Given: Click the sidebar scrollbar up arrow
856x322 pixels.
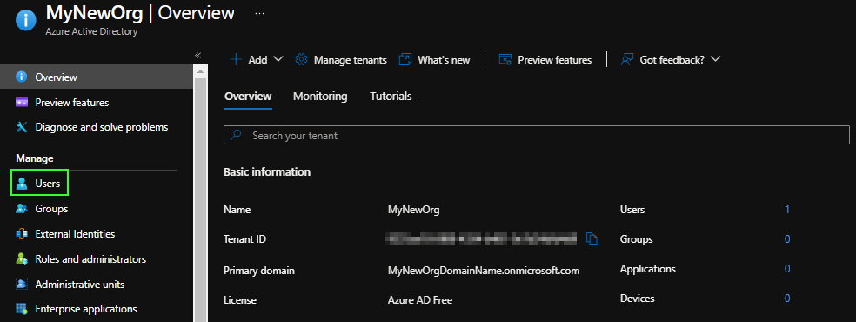Looking at the screenshot, I should 200,71.
